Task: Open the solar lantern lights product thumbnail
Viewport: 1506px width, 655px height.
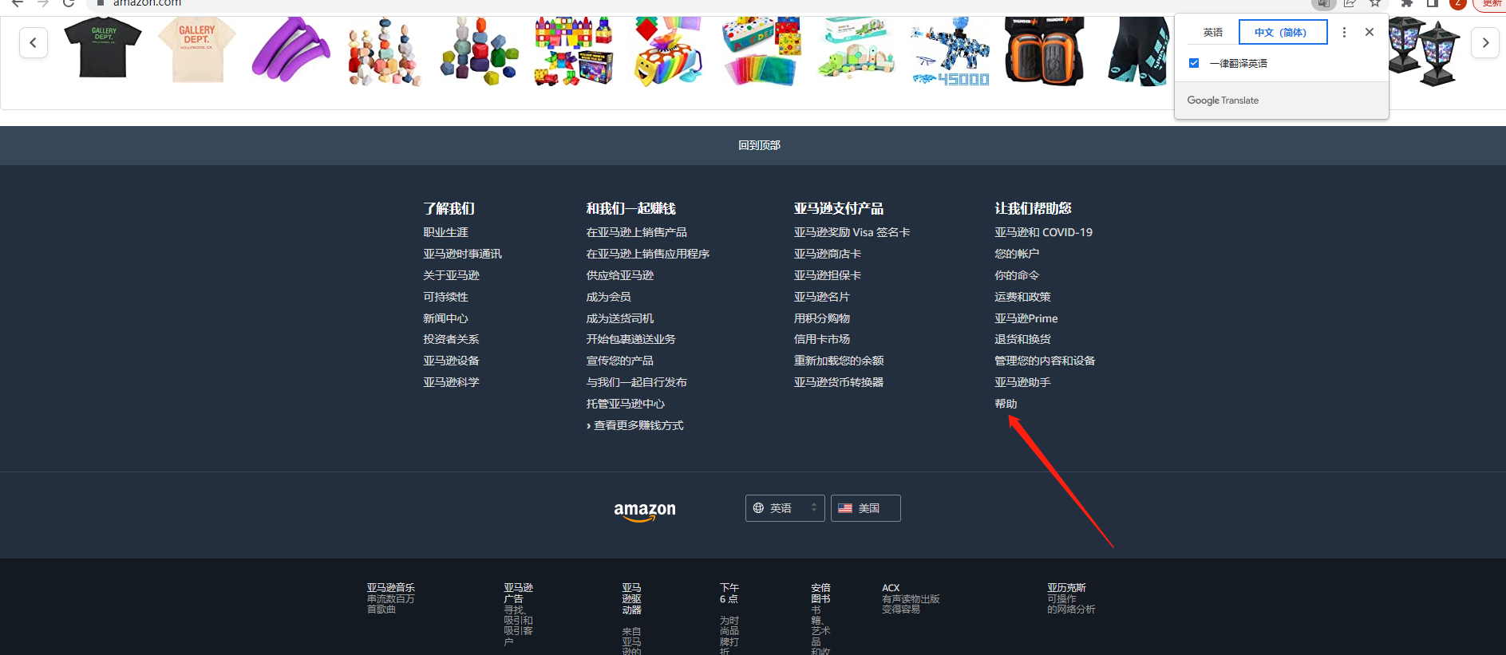Action: tap(1425, 51)
